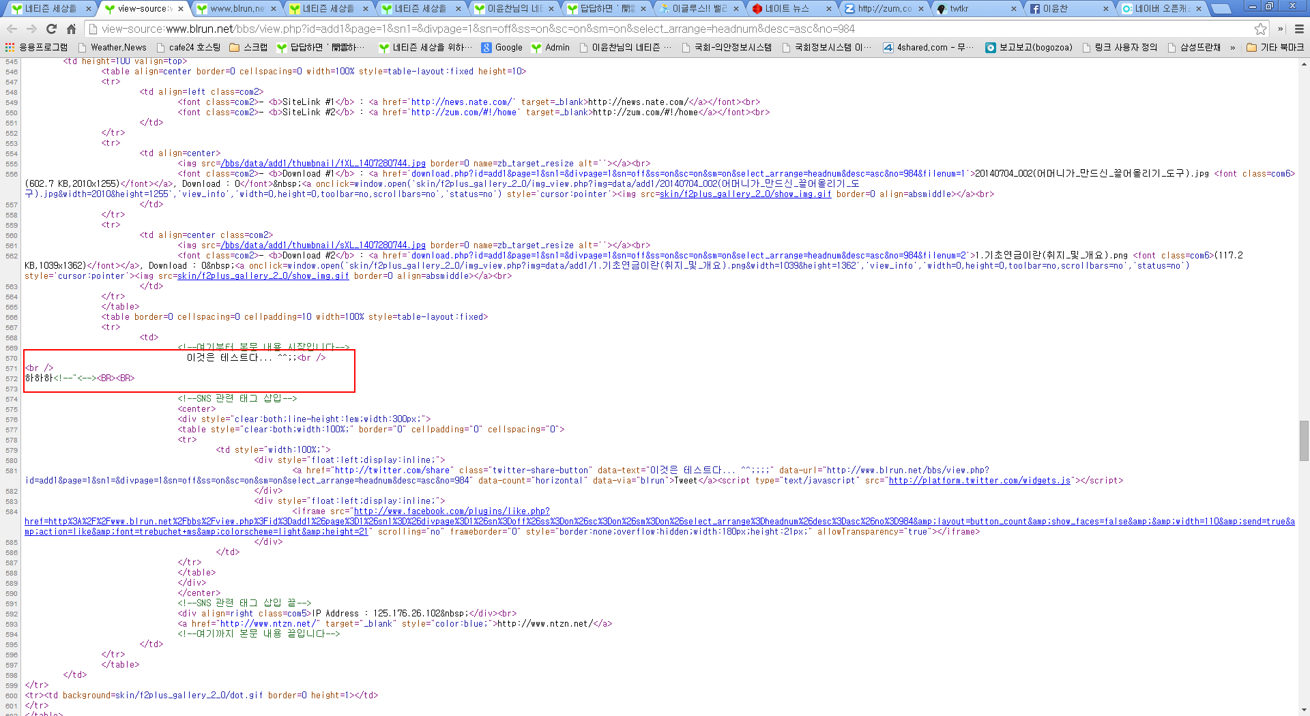Open the home page
1310x716 pixels.
tap(71, 29)
